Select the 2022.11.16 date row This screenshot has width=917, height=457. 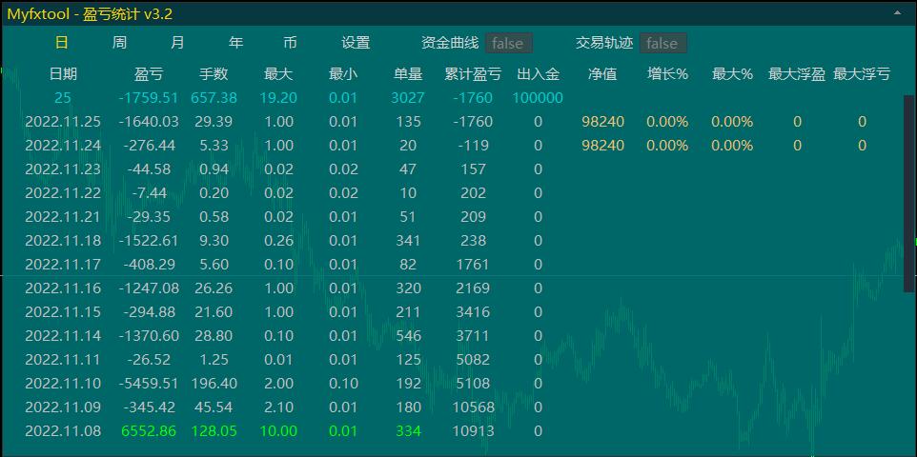(63, 288)
